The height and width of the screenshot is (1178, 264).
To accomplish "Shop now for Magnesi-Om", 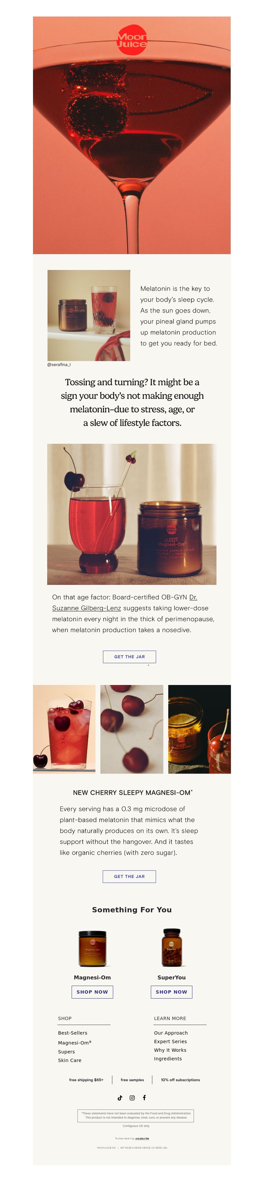I will point(92,992).
